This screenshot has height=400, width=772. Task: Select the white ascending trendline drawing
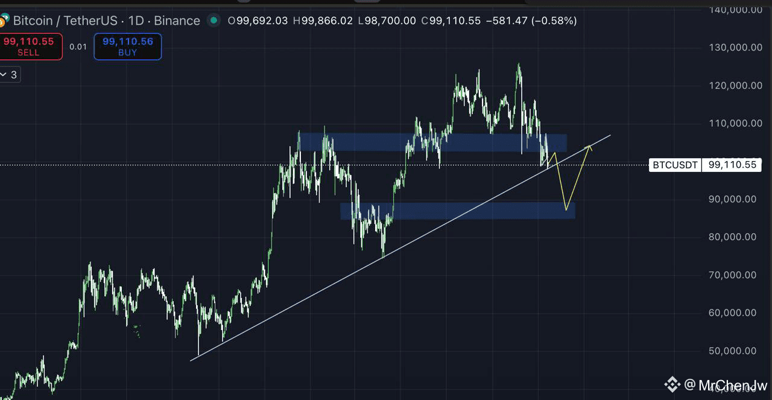click(x=400, y=248)
